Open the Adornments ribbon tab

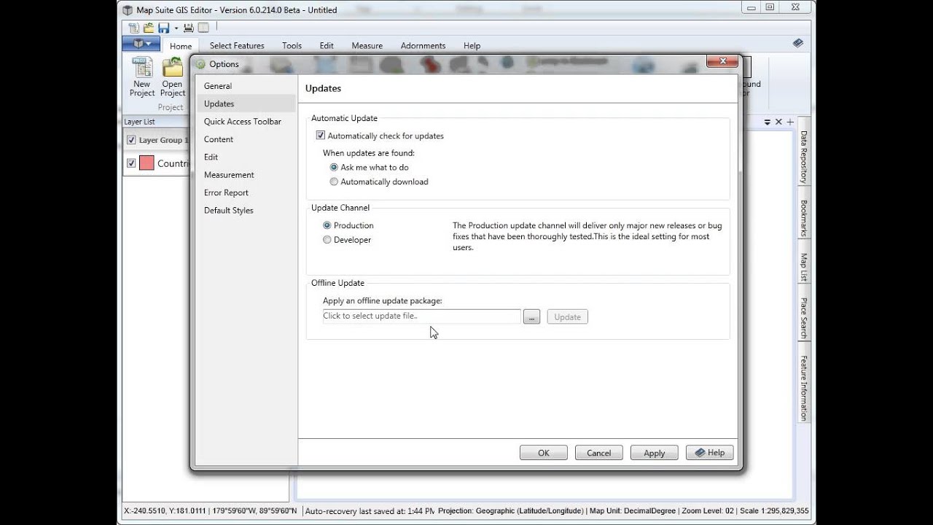coord(423,45)
